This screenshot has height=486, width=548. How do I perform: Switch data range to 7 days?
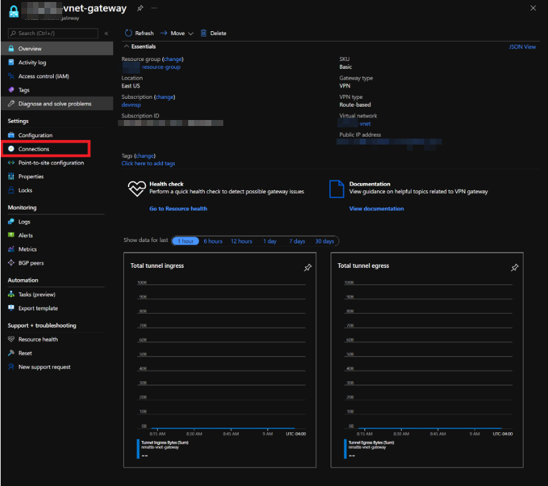point(297,241)
